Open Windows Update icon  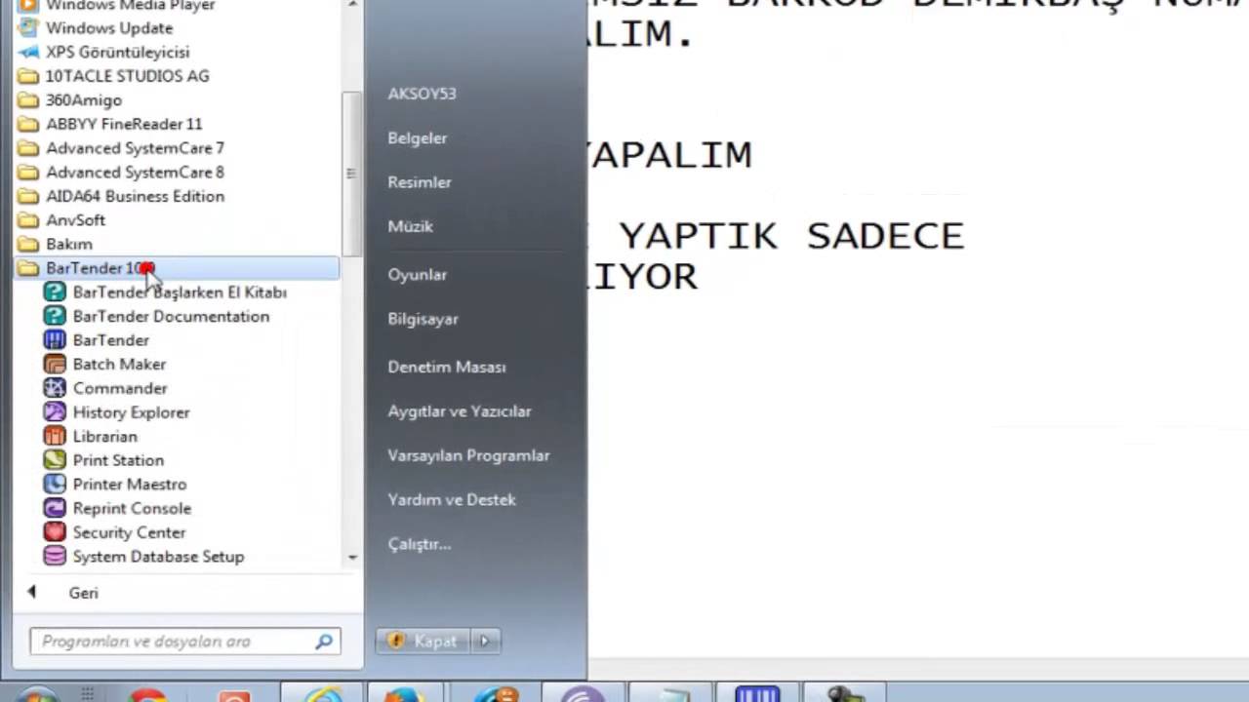29,28
